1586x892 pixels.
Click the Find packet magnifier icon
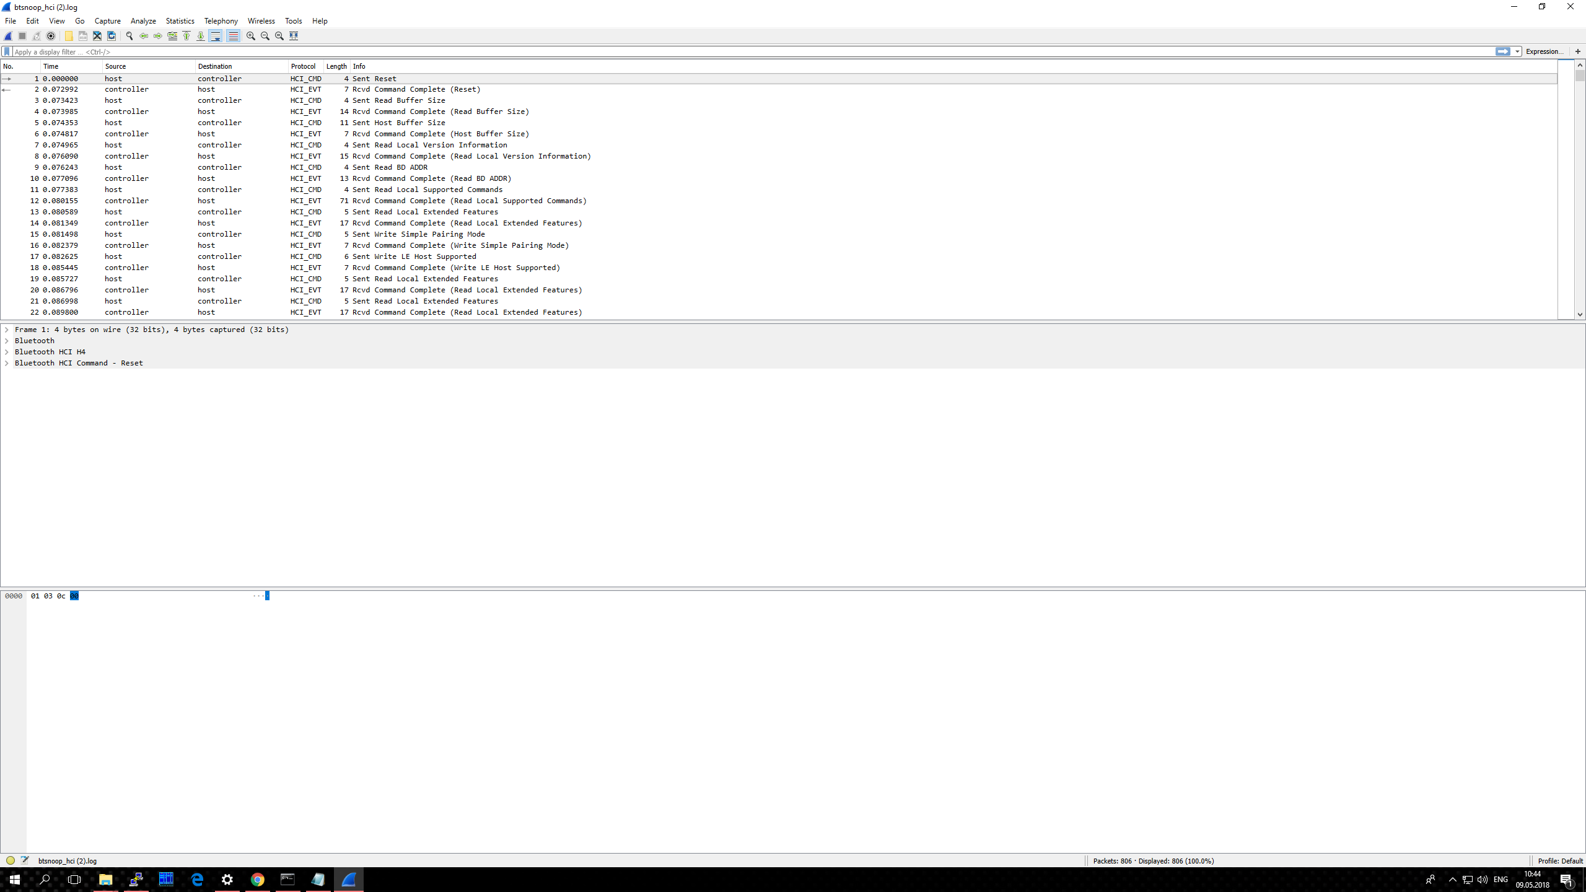pos(129,36)
